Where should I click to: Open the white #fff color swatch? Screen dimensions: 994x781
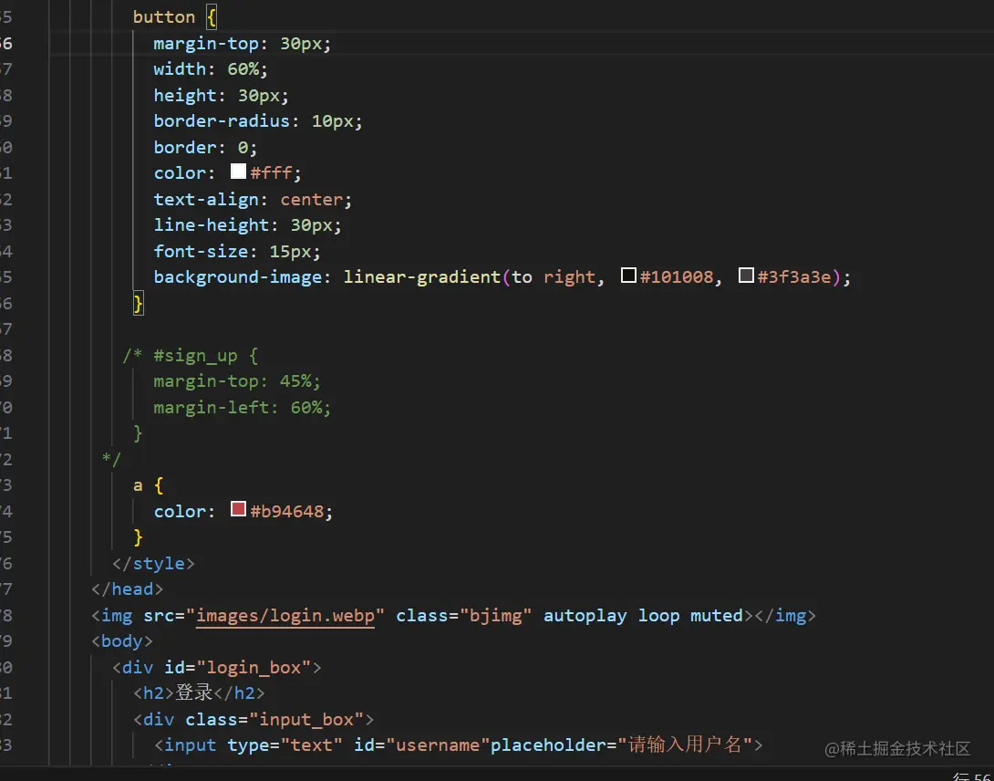tap(238, 172)
